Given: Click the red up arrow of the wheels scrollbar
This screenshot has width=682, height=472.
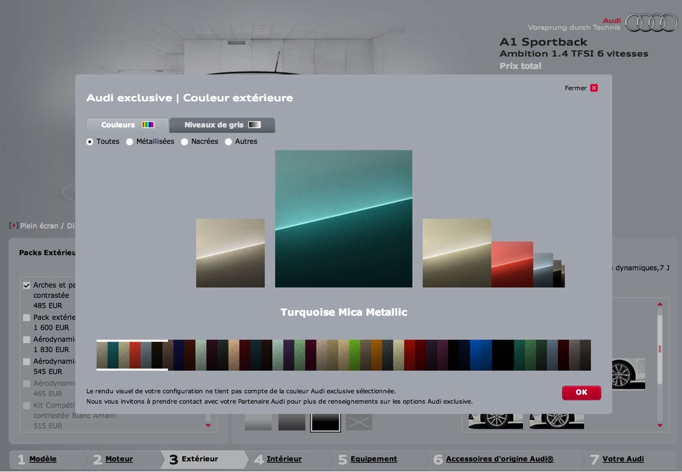Looking at the screenshot, I should 660,304.
